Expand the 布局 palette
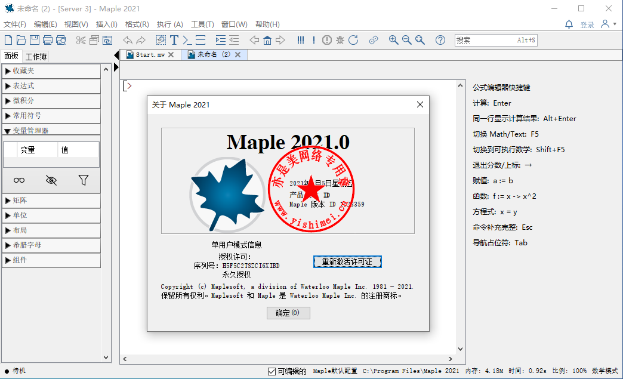 [x=51, y=230]
